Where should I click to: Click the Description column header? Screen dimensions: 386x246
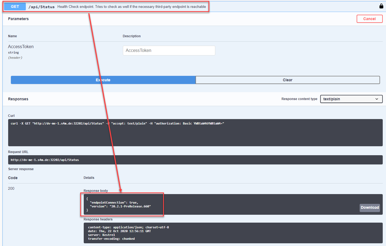tap(132, 36)
